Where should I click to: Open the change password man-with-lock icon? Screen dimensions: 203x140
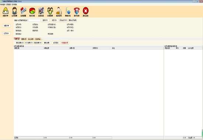[59, 12]
